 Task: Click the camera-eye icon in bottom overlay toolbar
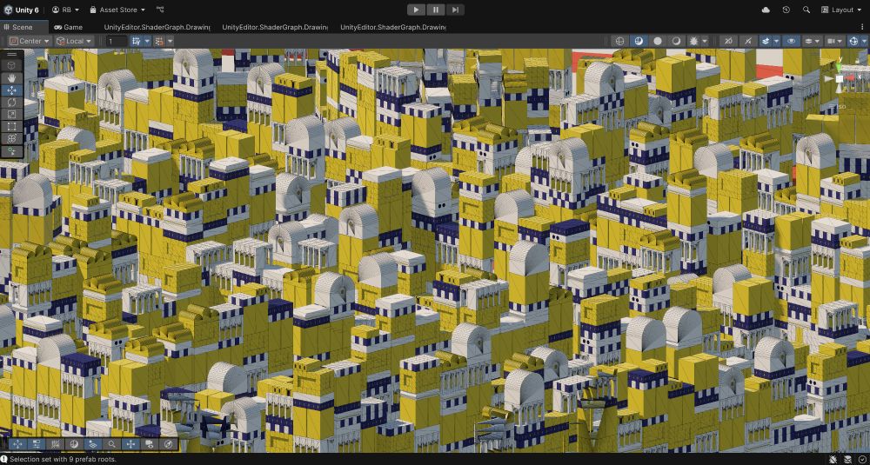tap(150, 444)
